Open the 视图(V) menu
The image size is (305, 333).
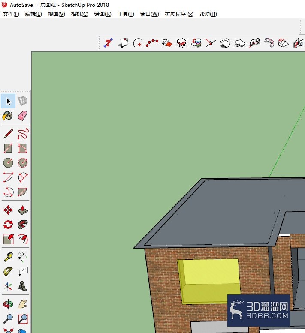point(56,14)
